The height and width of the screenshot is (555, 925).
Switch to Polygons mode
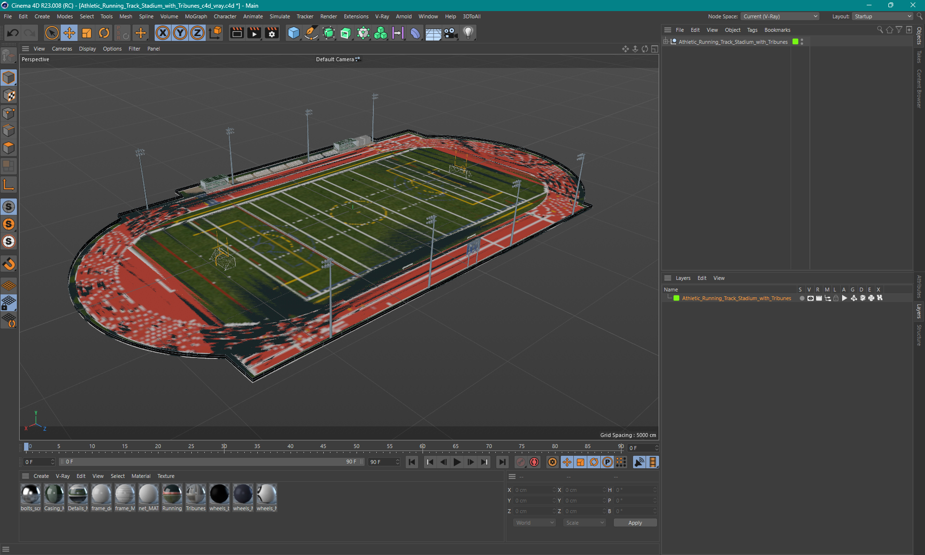tap(9, 148)
